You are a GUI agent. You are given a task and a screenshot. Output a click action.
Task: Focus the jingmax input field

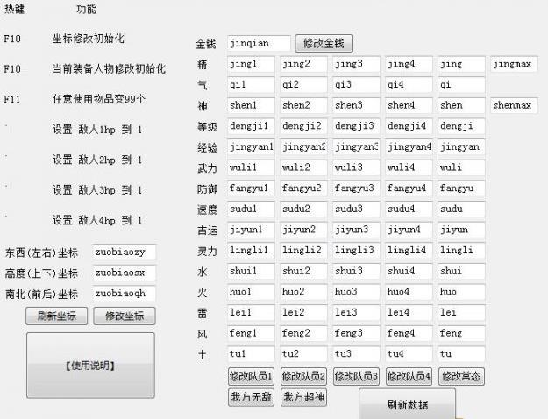coord(514,64)
